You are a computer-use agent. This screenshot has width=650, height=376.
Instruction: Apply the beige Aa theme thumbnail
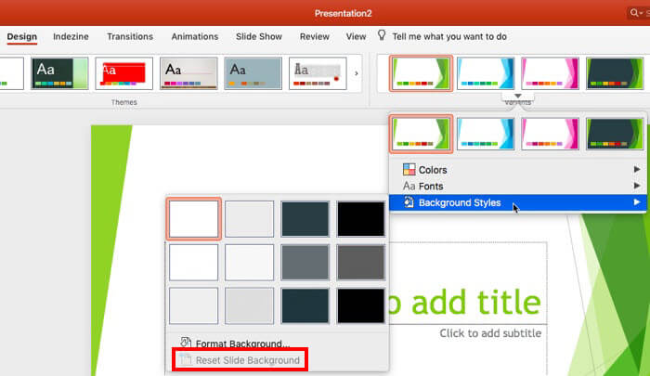click(x=188, y=73)
